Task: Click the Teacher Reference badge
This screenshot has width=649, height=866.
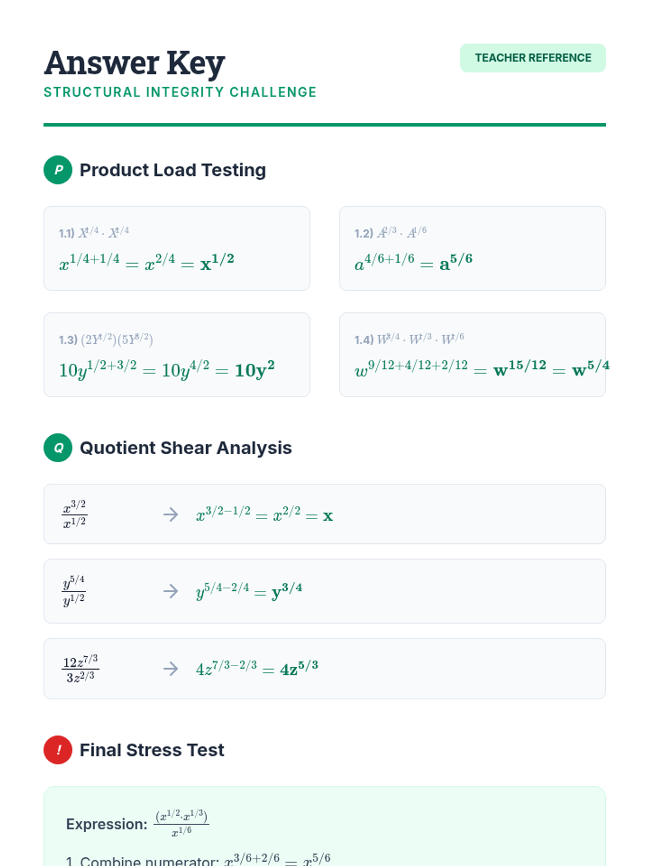Action: (x=533, y=58)
